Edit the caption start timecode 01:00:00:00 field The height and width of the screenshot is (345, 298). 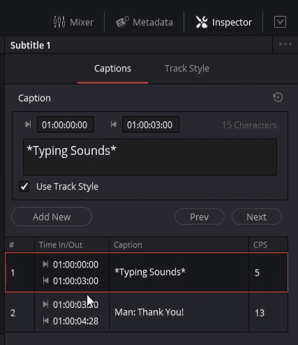point(66,125)
